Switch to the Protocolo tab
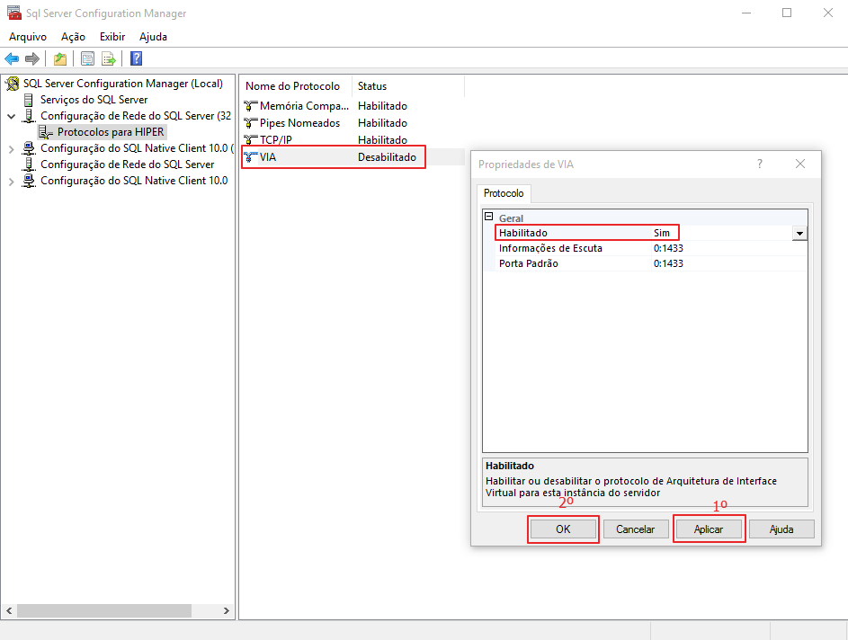Image resolution: width=848 pixels, height=640 pixels. coord(504,193)
